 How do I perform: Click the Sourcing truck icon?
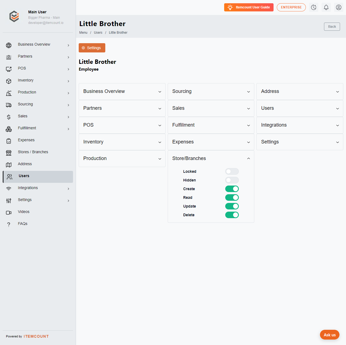9,105
